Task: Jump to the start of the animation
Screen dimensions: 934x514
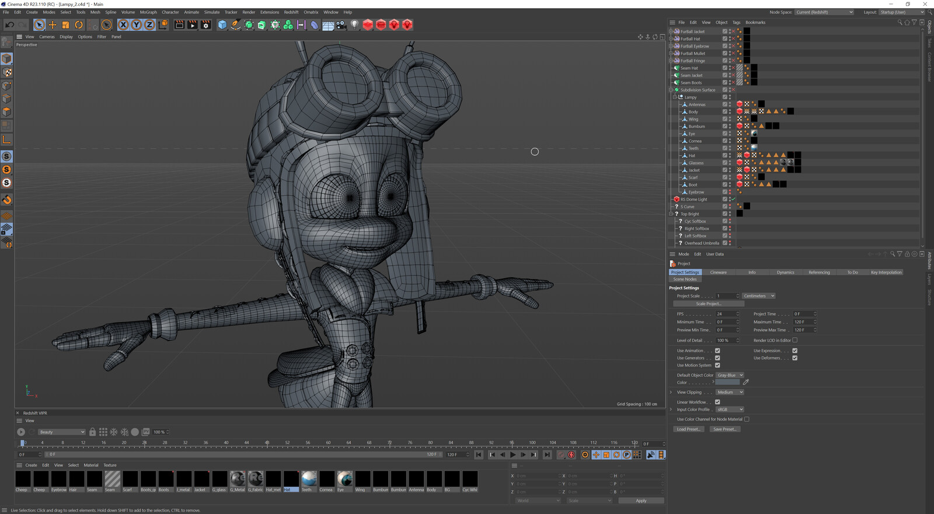Action: 479,454
